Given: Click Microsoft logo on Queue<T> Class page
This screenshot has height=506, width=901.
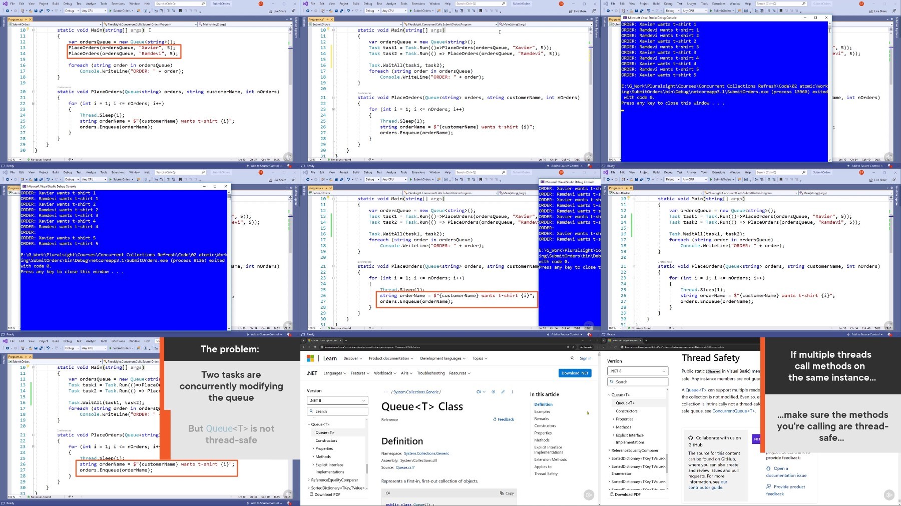Looking at the screenshot, I should (310, 358).
